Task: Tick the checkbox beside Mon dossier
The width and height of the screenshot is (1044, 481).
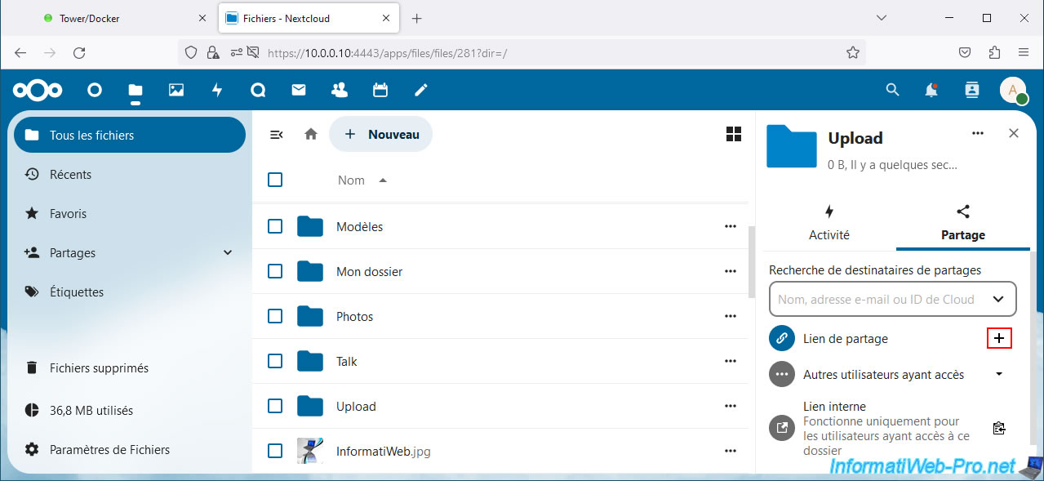Action: (275, 271)
